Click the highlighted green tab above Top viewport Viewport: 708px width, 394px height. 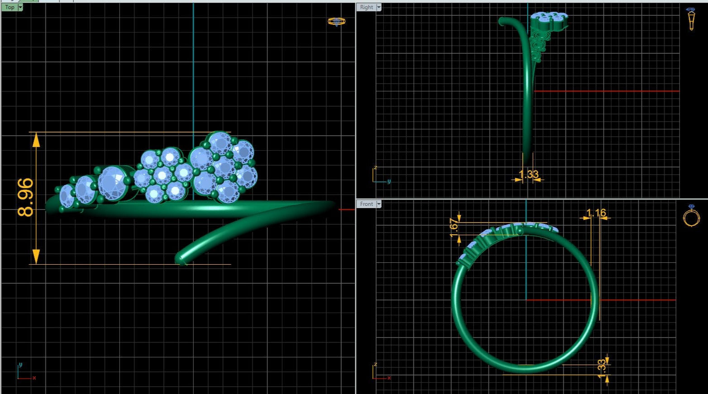29,1
